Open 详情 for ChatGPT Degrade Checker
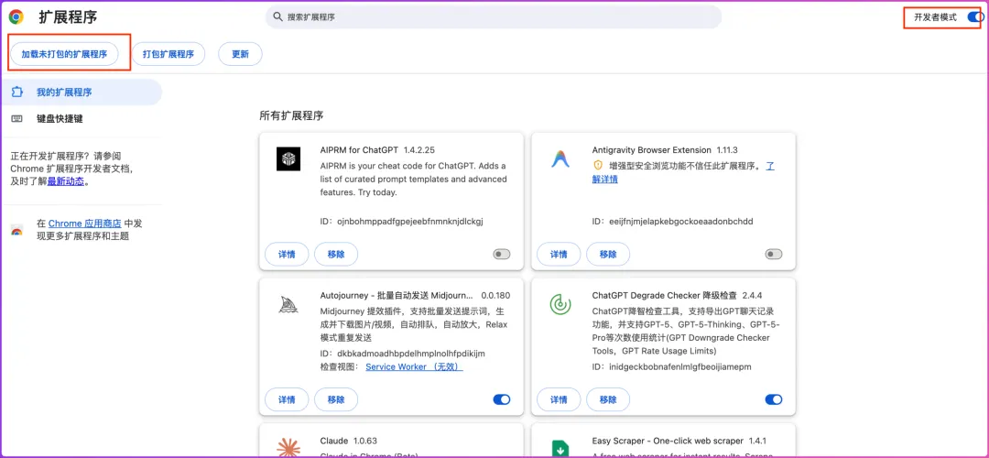This screenshot has width=989, height=458. click(559, 399)
